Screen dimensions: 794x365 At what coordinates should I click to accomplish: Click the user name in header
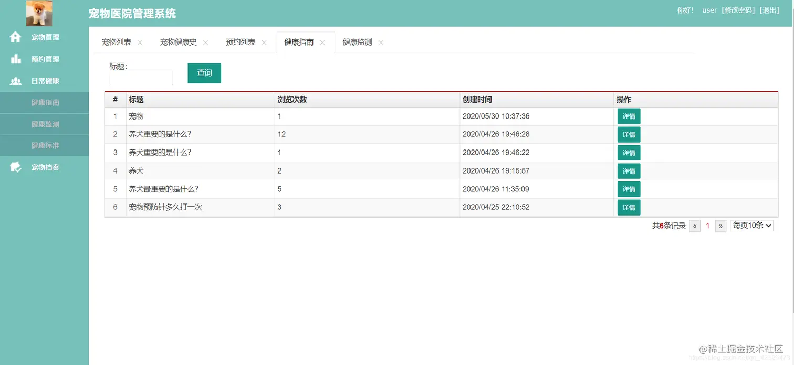pyautogui.click(x=709, y=10)
